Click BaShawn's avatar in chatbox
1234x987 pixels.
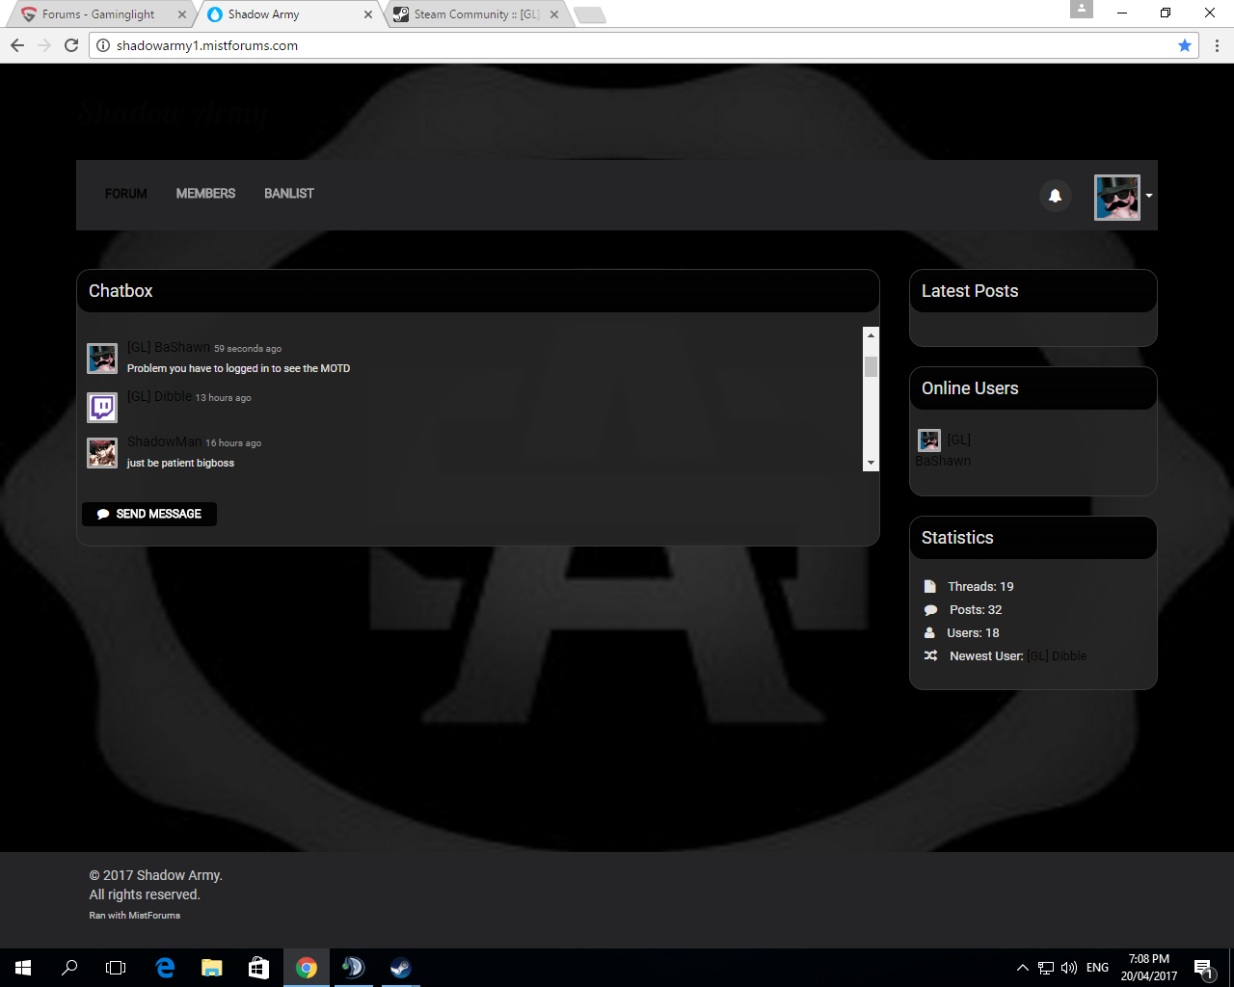pos(102,359)
